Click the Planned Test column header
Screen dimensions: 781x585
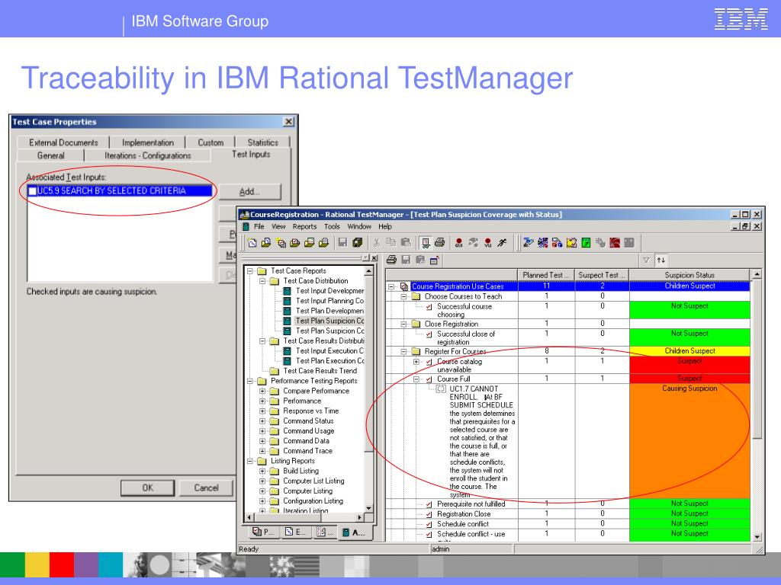click(x=546, y=275)
